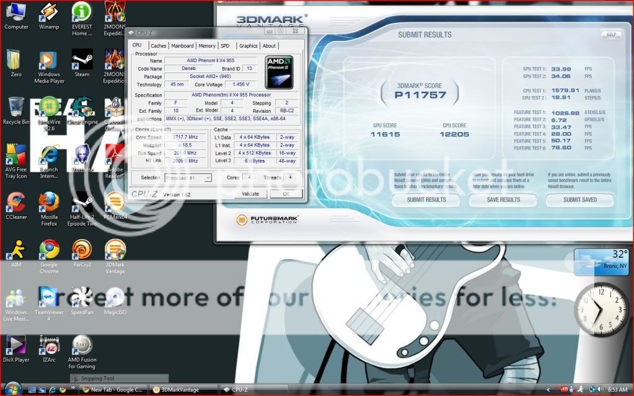The width and height of the screenshot is (634, 396).
Task: Launch the TeamViewer 4 shortcut
Action: click(x=49, y=305)
